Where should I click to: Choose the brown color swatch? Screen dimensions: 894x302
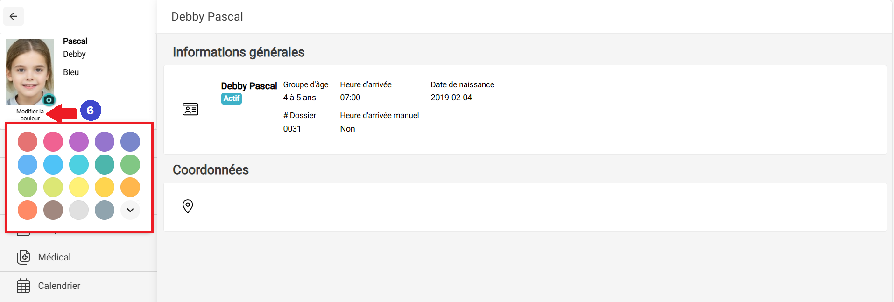[x=53, y=210]
